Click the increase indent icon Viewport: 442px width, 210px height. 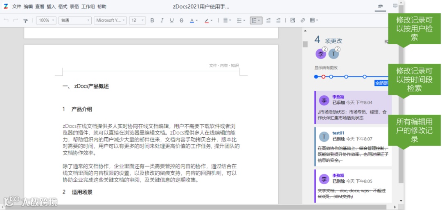click(278, 20)
